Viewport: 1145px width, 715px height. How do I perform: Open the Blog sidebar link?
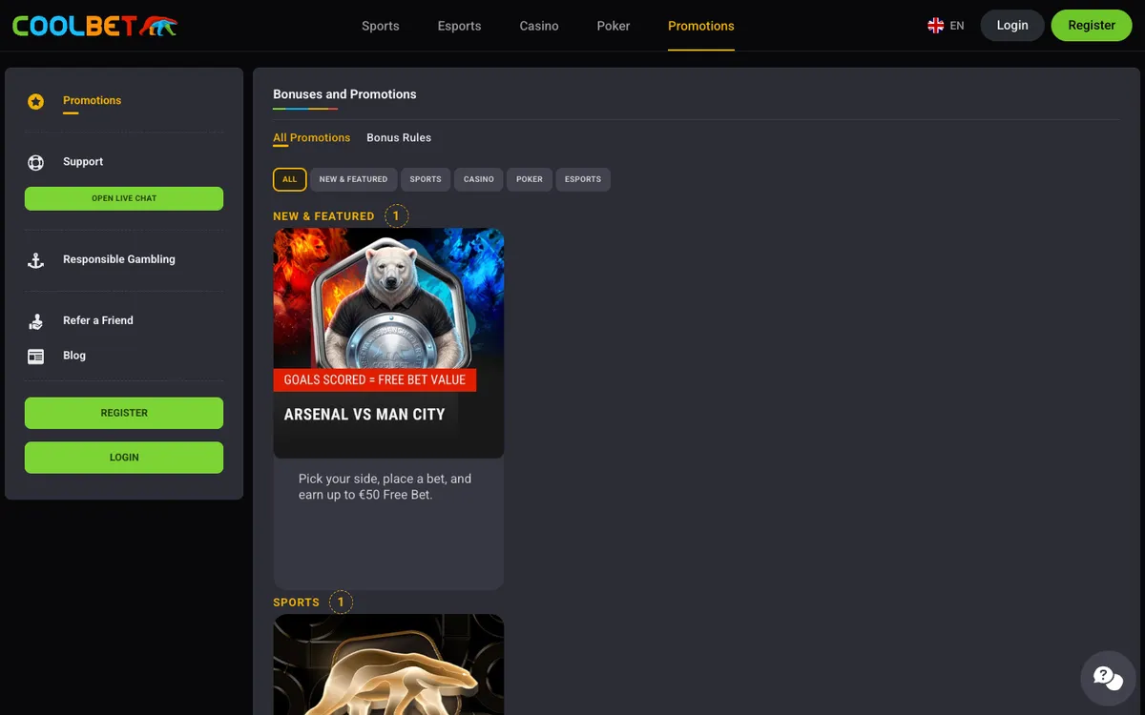click(74, 356)
